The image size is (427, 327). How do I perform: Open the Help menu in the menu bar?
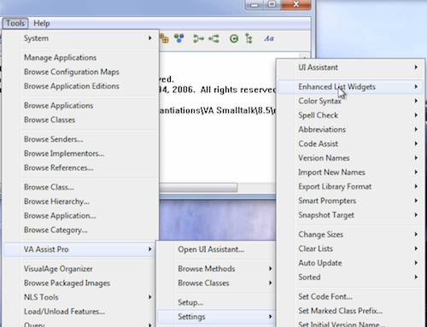[x=42, y=23]
